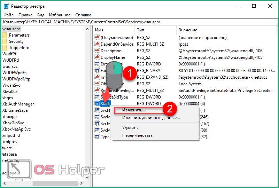279x188 pixels.
Task: Select the WwanSvc key in tree
Action: [12, 85]
